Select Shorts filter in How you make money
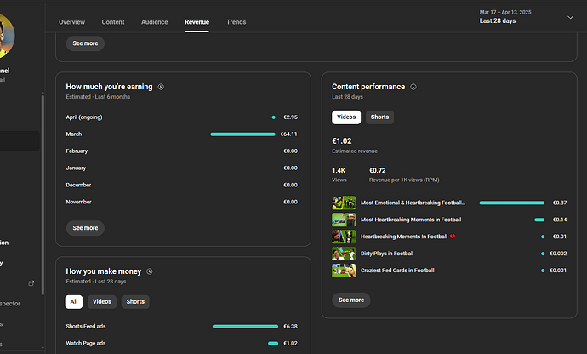Screen dimensions: 587x354 (135, 302)
